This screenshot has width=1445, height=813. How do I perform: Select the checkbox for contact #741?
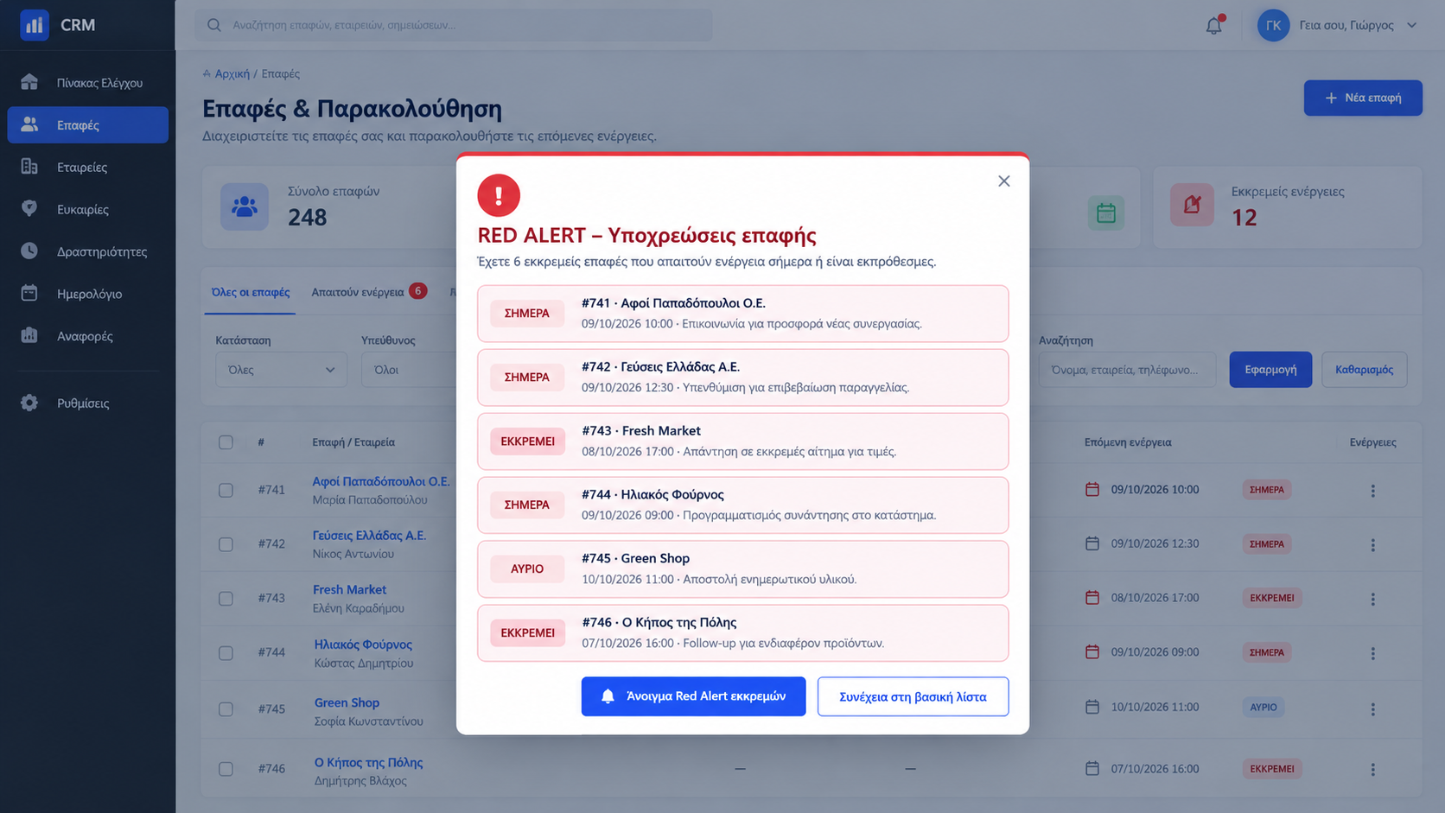(226, 490)
